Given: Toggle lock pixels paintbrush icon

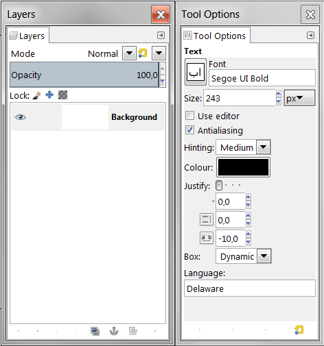Looking at the screenshot, I should pos(36,95).
